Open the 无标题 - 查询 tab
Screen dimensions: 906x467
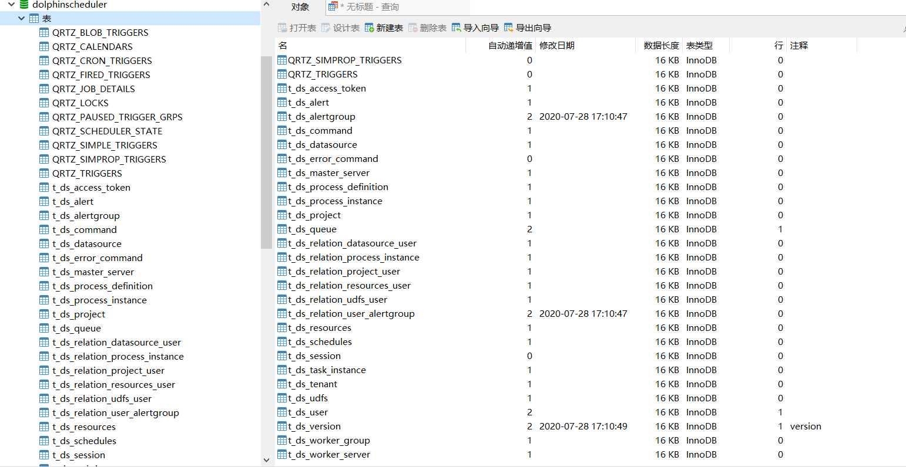coord(364,7)
